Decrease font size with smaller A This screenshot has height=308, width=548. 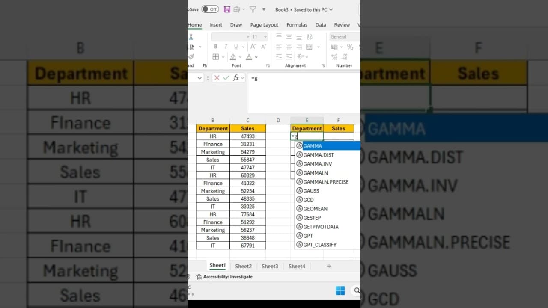[264, 47]
